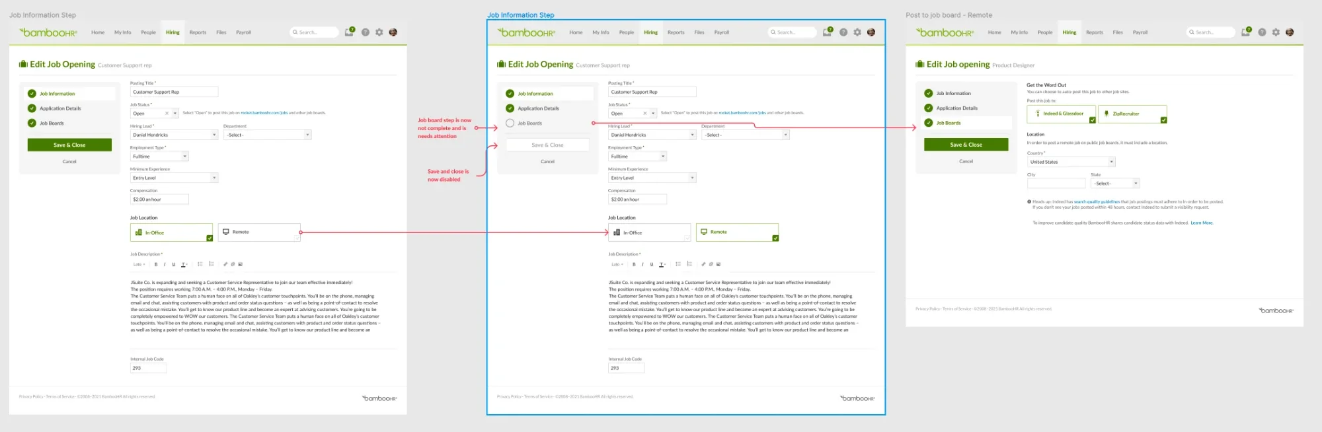Click Posting Title field in left frame
1322x432 pixels.
click(174, 92)
